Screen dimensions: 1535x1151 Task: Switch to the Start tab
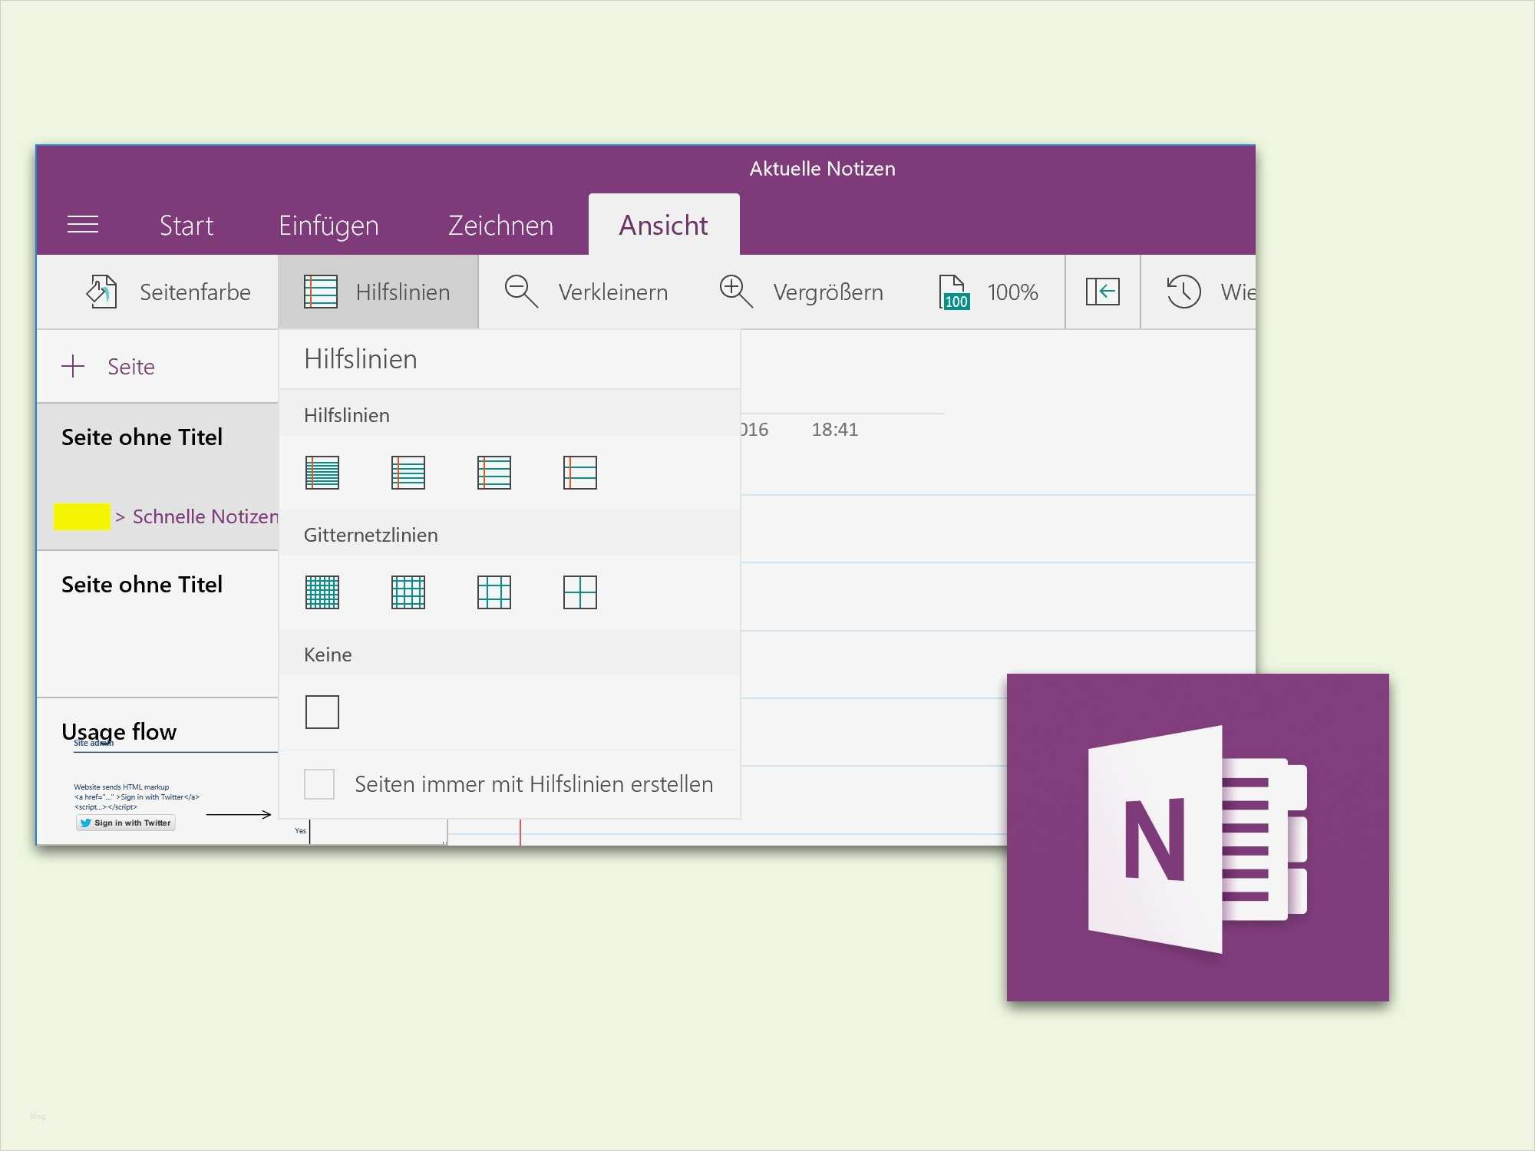pyautogui.click(x=187, y=225)
